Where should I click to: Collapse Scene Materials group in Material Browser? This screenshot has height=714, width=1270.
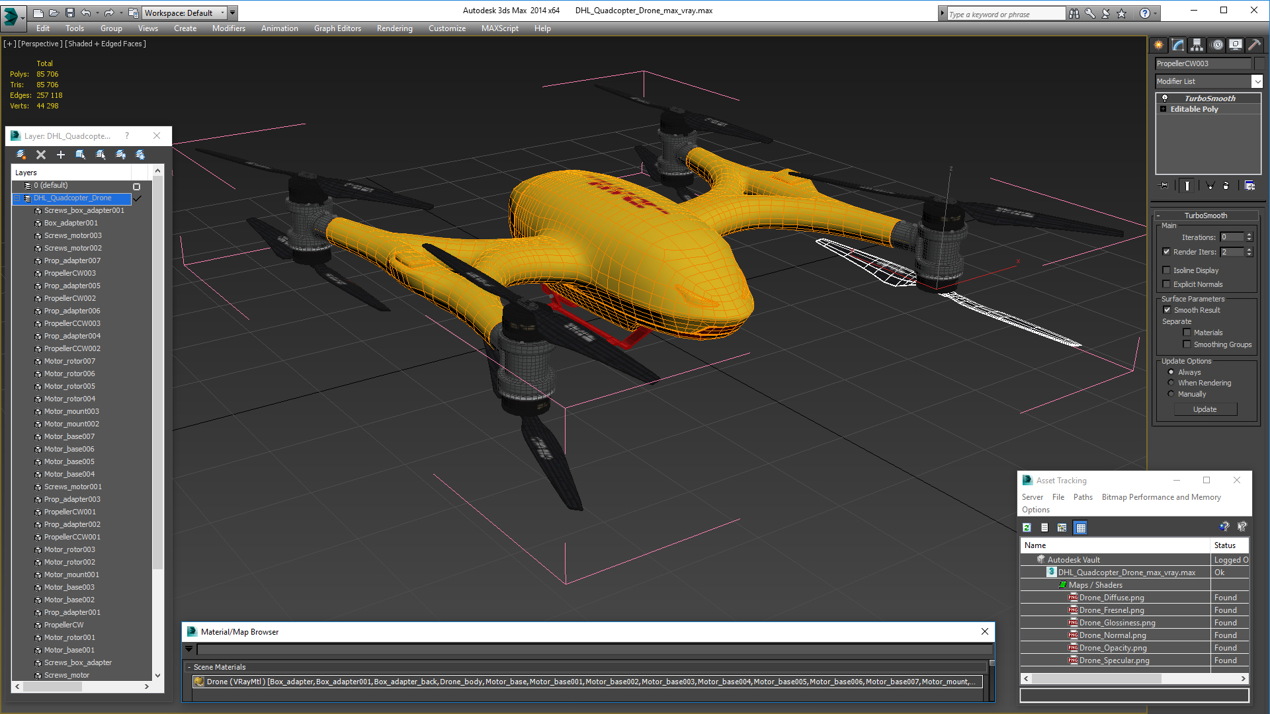189,667
